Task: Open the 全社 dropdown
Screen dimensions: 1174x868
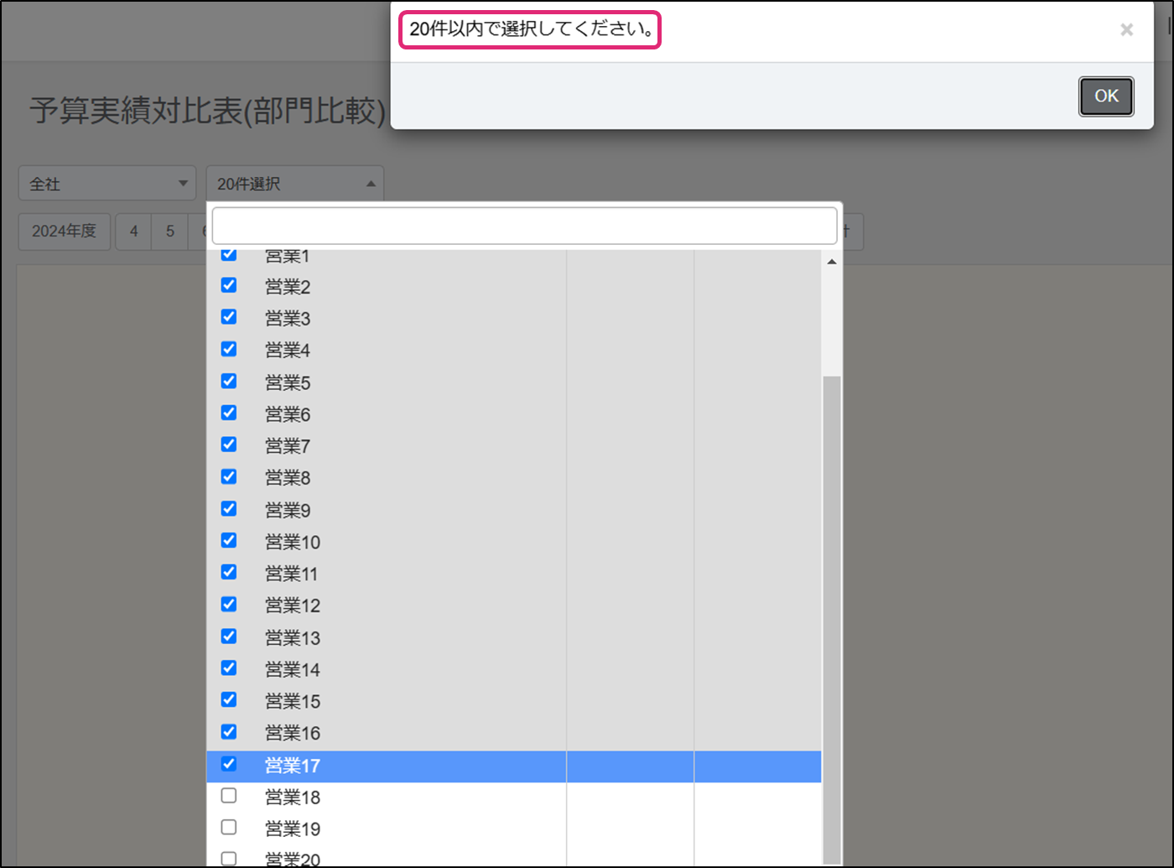Action: [x=106, y=184]
